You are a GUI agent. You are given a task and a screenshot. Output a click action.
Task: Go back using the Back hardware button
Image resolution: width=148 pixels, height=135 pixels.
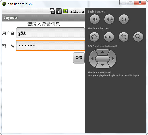coord(124,37)
